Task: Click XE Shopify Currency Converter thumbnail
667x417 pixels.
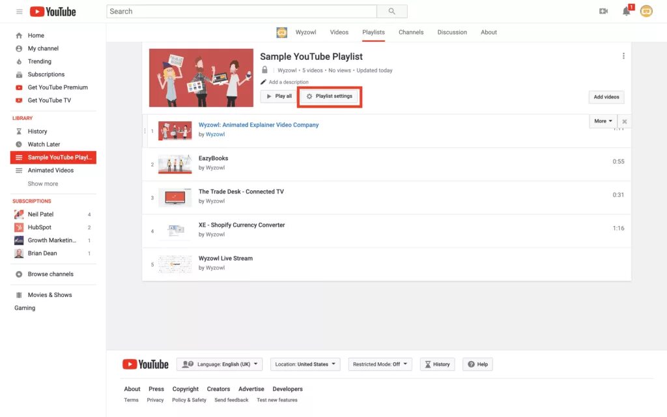Action: [x=175, y=231]
